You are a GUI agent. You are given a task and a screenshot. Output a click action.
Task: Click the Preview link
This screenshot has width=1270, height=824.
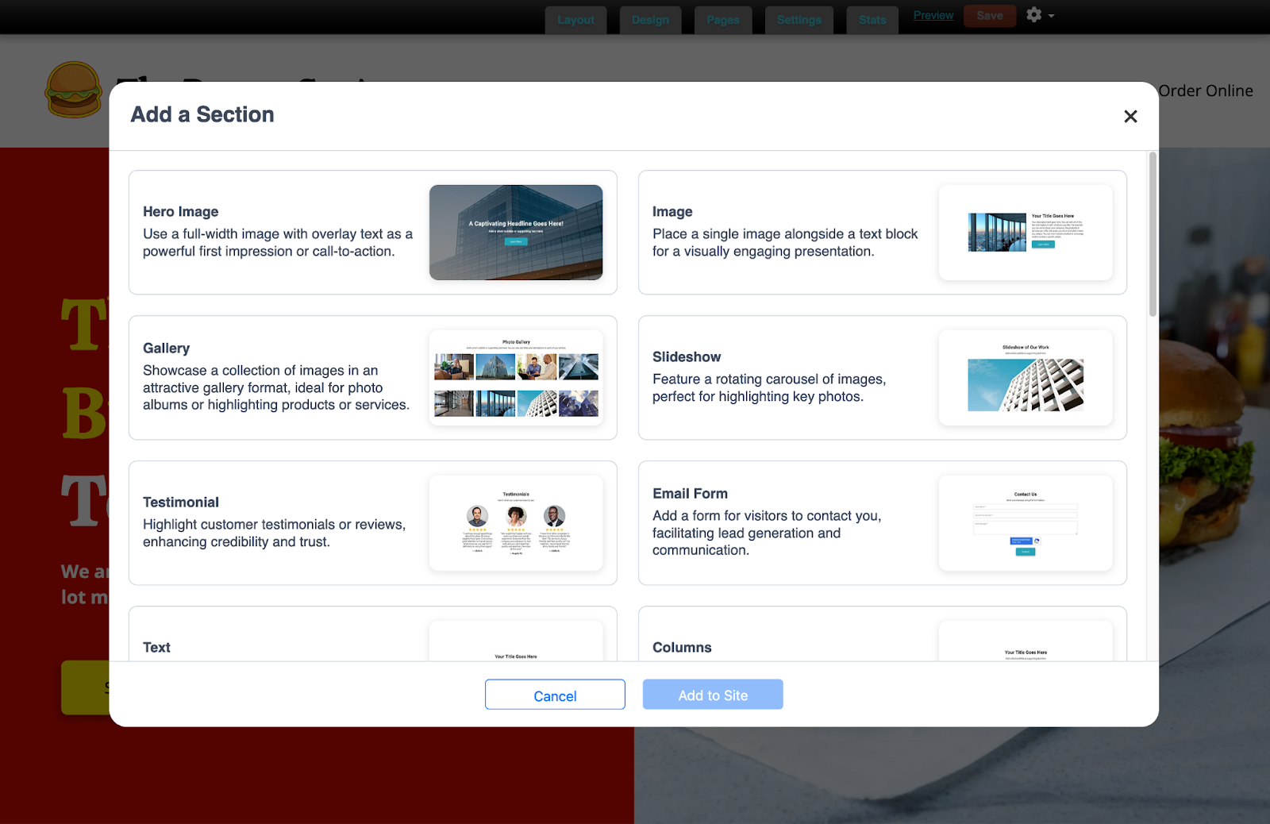(x=933, y=15)
